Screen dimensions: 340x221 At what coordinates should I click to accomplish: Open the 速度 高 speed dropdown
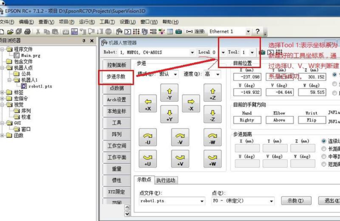(x=218, y=74)
